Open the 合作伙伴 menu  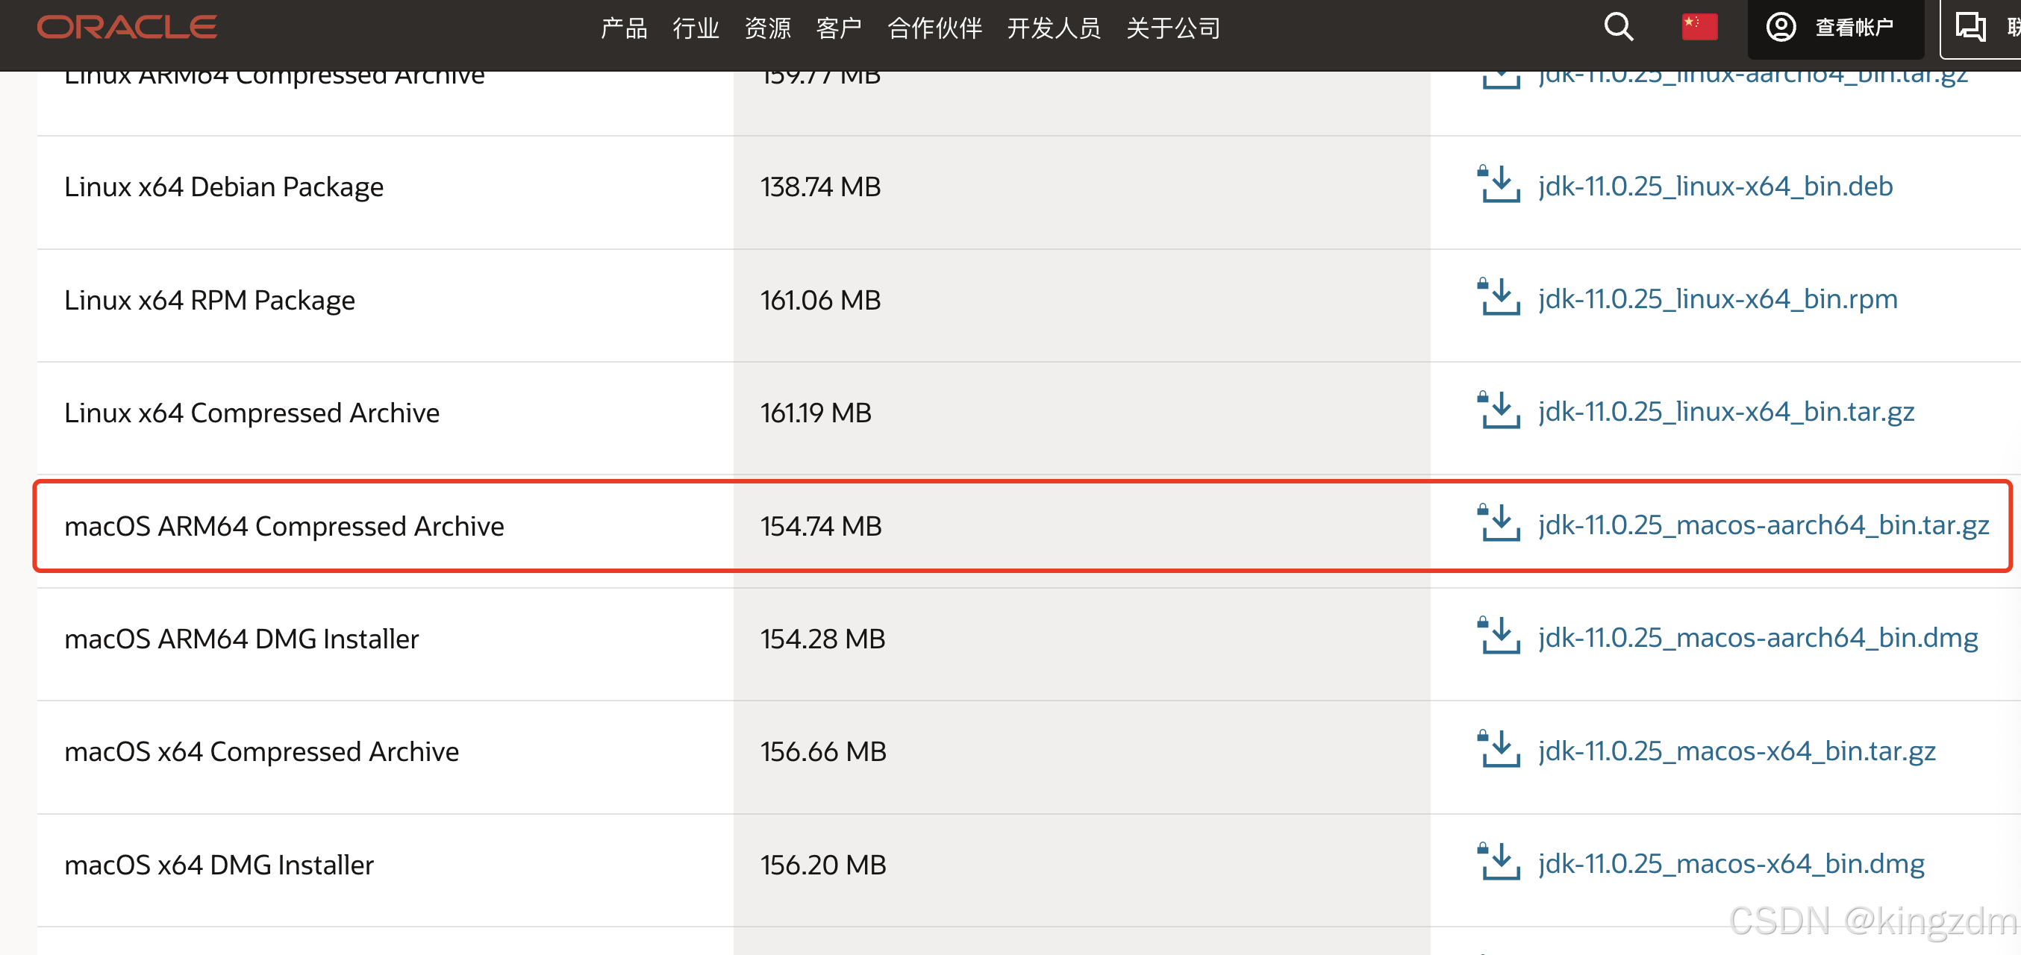coord(934,28)
